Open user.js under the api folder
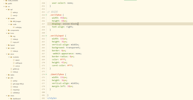This screenshot has width=193, height=100. click(x=15, y=15)
